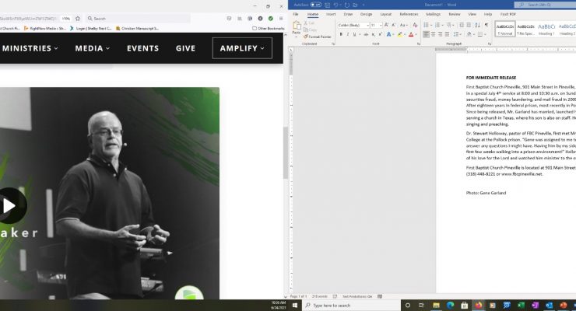Click the Word search box
This screenshot has width=576, height=311.
pos(545,5)
